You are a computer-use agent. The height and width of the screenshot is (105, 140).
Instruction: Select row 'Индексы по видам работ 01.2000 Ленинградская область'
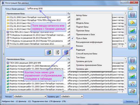(36, 69)
